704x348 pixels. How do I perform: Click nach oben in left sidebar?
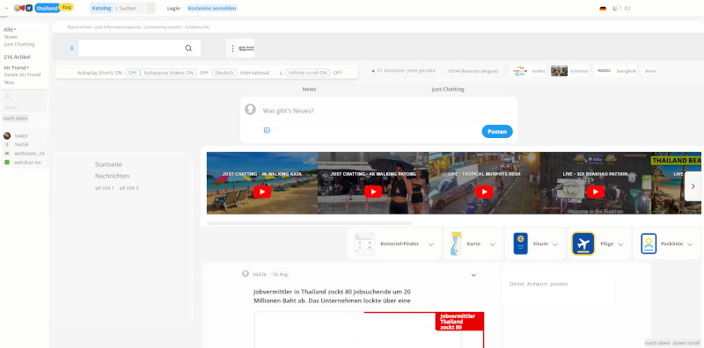tap(15, 119)
